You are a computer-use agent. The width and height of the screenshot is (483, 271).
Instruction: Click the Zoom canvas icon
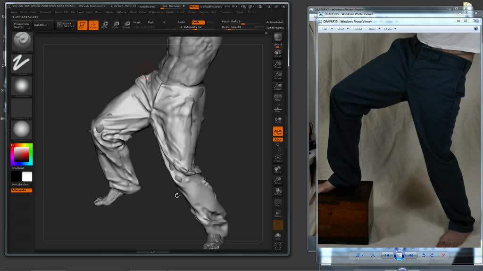(278, 64)
